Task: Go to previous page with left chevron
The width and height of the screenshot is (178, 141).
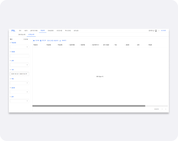Action: (x=162, y=109)
